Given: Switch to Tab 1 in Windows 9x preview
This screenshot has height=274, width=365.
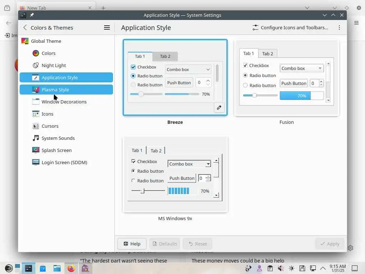Looking at the screenshot, I should (x=137, y=151).
